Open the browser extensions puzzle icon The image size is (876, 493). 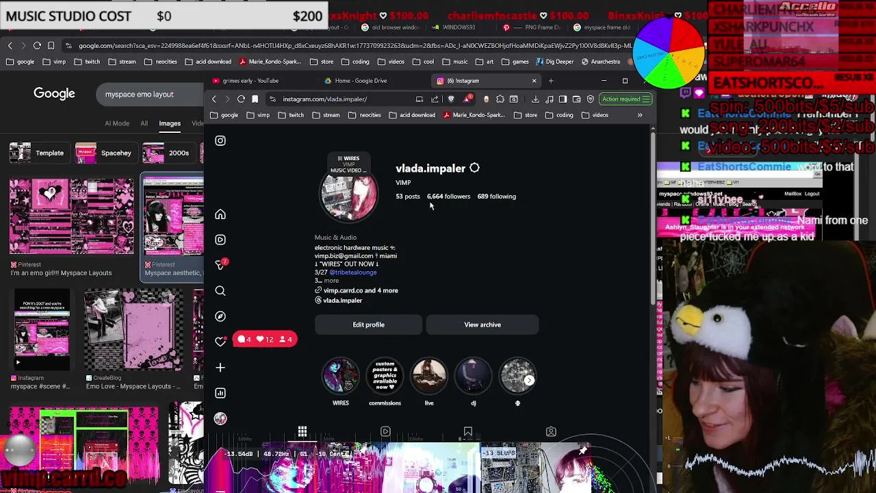point(500,99)
